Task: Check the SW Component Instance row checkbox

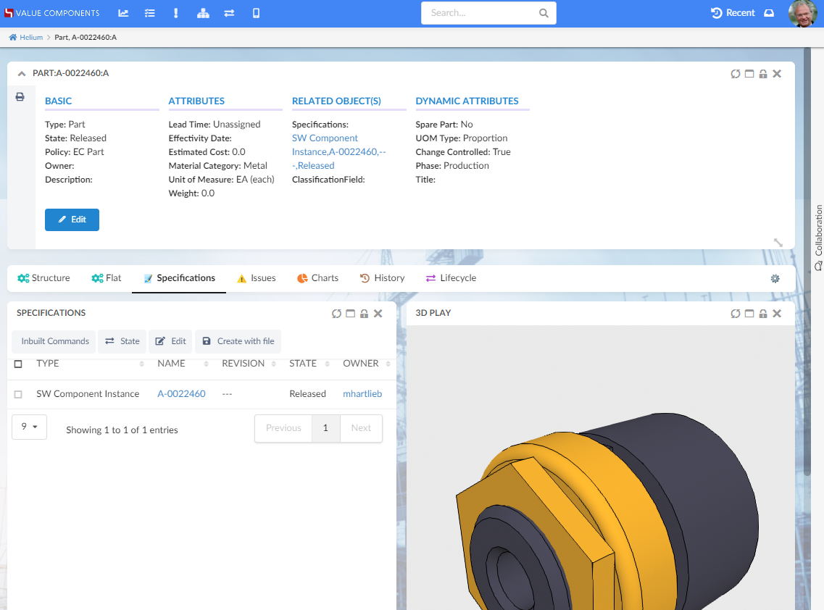Action: (x=18, y=394)
